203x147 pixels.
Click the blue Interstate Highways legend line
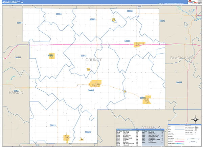click(x=179, y=143)
